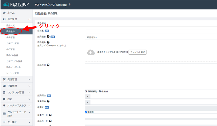
Task: Go to カテゴリ管理 in sidebar
Action: coord(12,43)
